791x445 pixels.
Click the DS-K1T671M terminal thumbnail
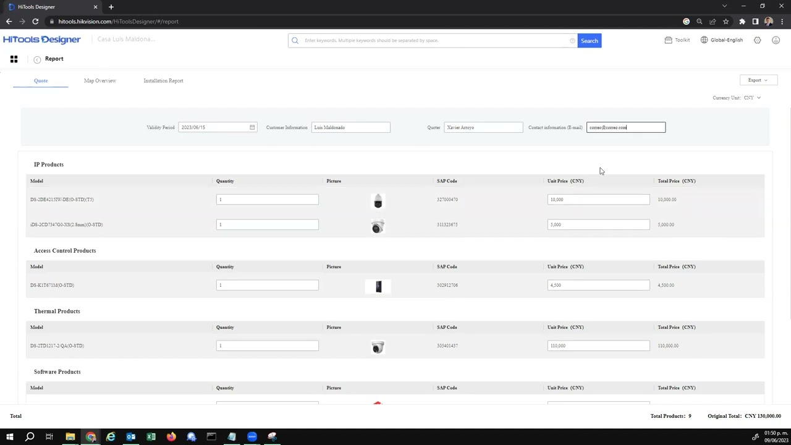pyautogui.click(x=378, y=286)
